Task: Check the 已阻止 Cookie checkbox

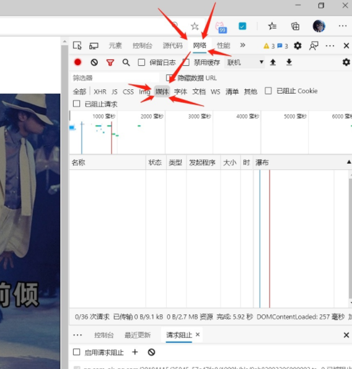Action: [268, 91]
